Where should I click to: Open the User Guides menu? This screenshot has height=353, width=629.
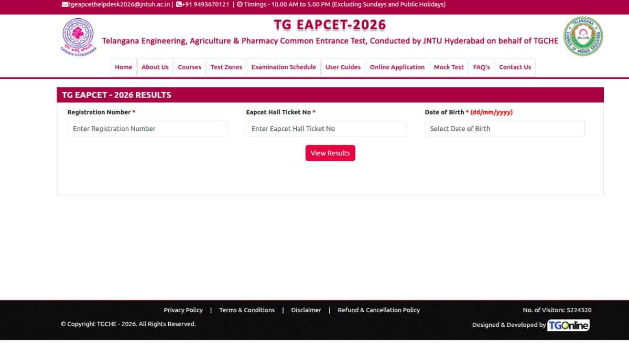(343, 67)
